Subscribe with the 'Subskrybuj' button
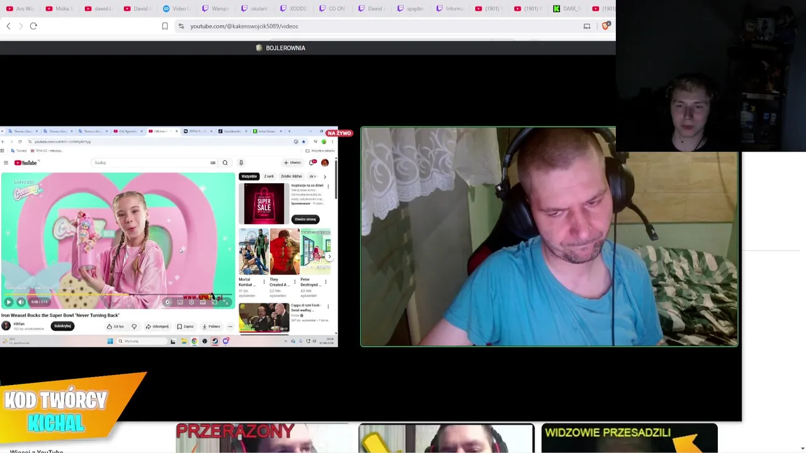Image resolution: width=806 pixels, height=453 pixels. coord(62,326)
